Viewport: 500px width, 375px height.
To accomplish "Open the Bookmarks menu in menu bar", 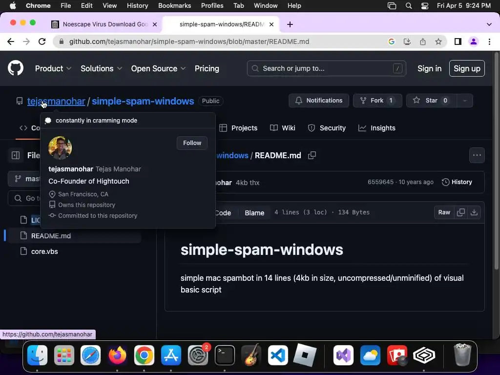I will 174,6.
